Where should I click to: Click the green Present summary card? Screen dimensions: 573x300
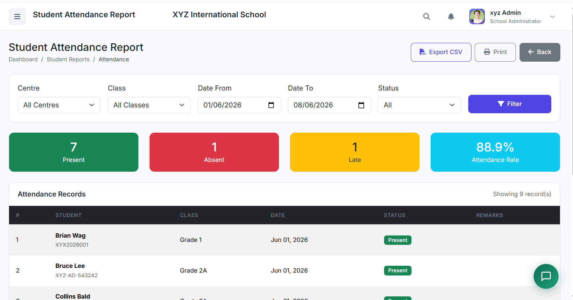(74, 152)
